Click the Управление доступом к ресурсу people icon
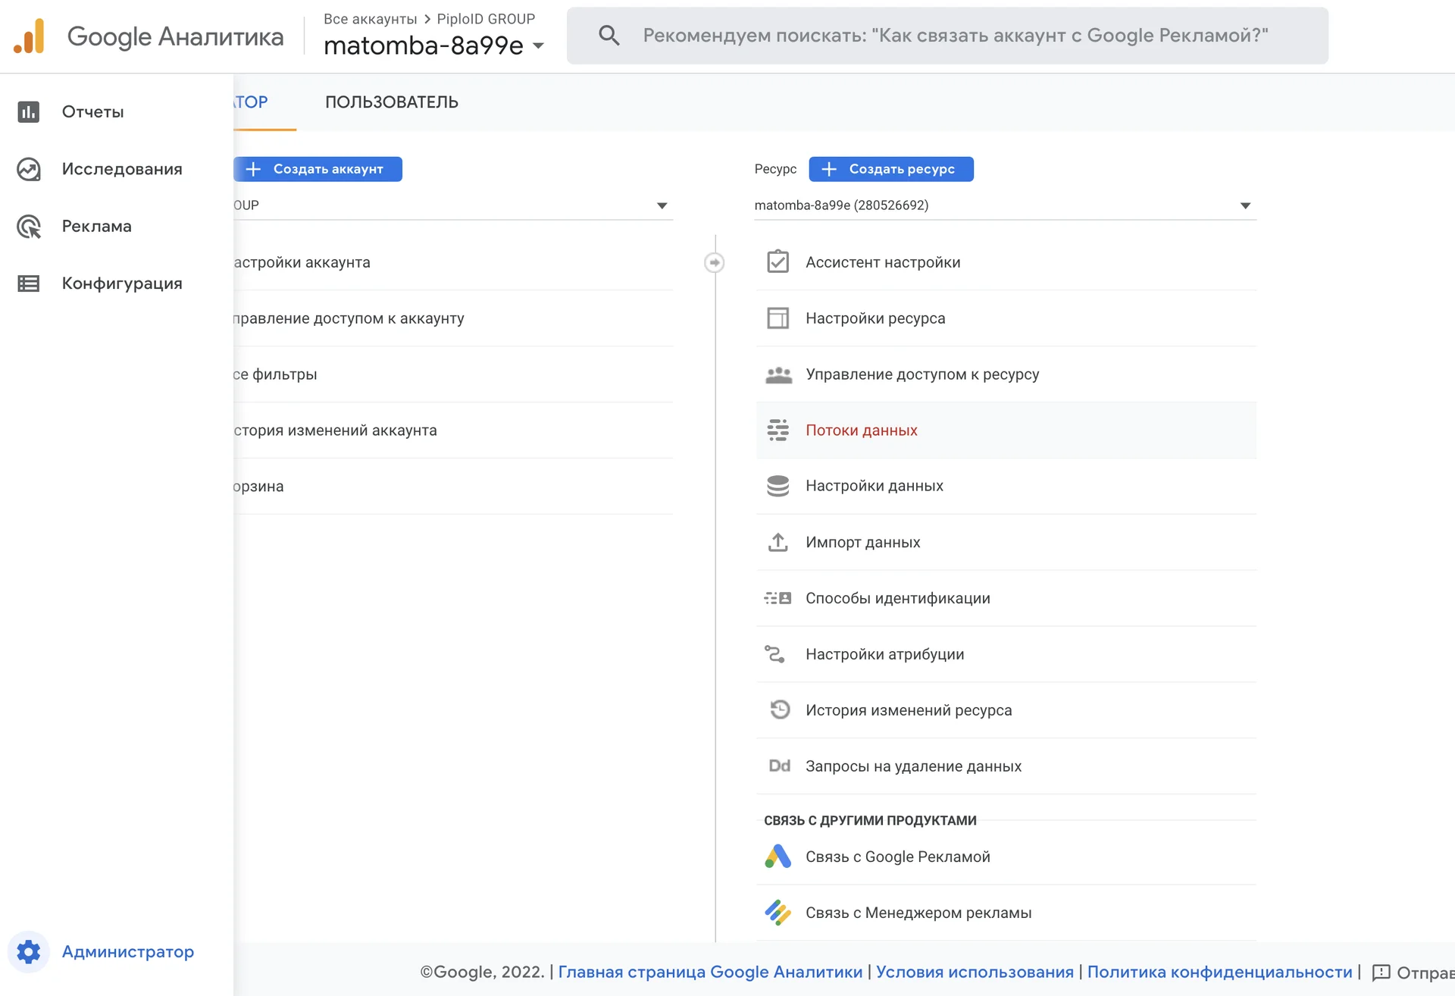 778,374
